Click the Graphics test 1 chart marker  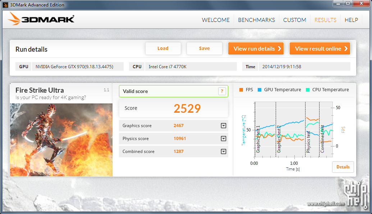pyautogui.click(x=258, y=139)
